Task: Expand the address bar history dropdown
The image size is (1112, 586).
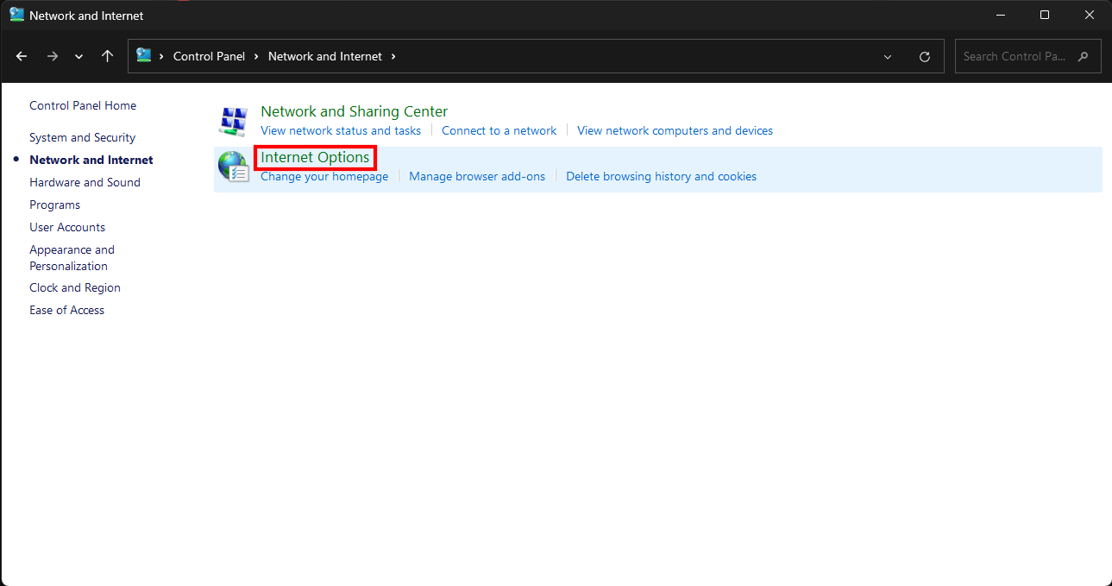Action: click(x=888, y=57)
